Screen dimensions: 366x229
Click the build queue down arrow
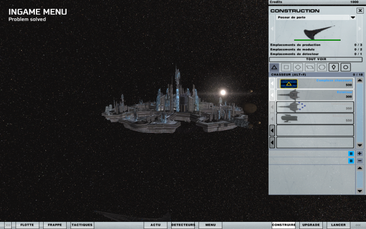click(360, 191)
